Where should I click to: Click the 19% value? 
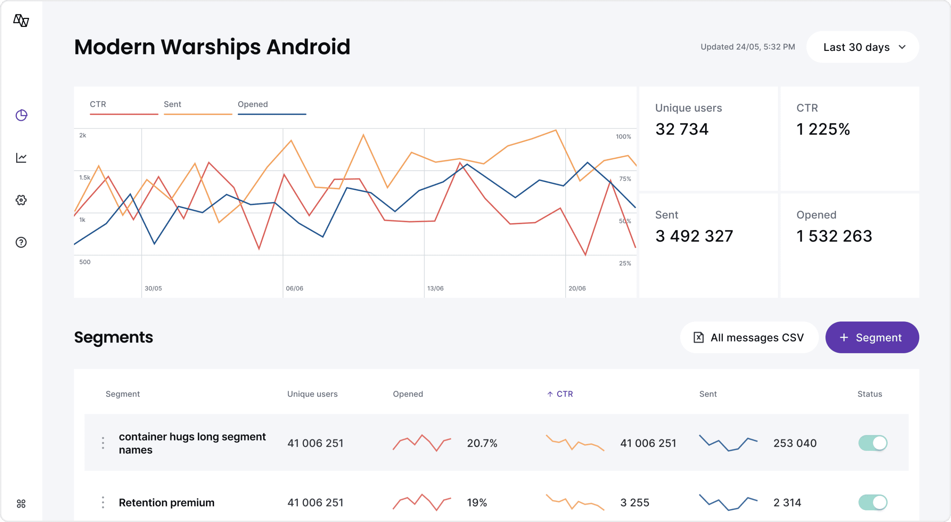pos(477,502)
